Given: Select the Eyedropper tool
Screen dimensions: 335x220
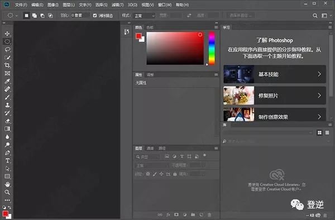Looking at the screenshot, I should [x=7, y=81].
